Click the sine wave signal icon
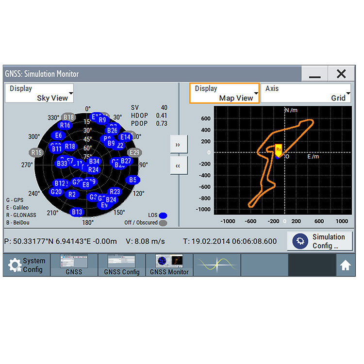Image resolution: width=364 pixels, height=364 pixels. [x=216, y=265]
